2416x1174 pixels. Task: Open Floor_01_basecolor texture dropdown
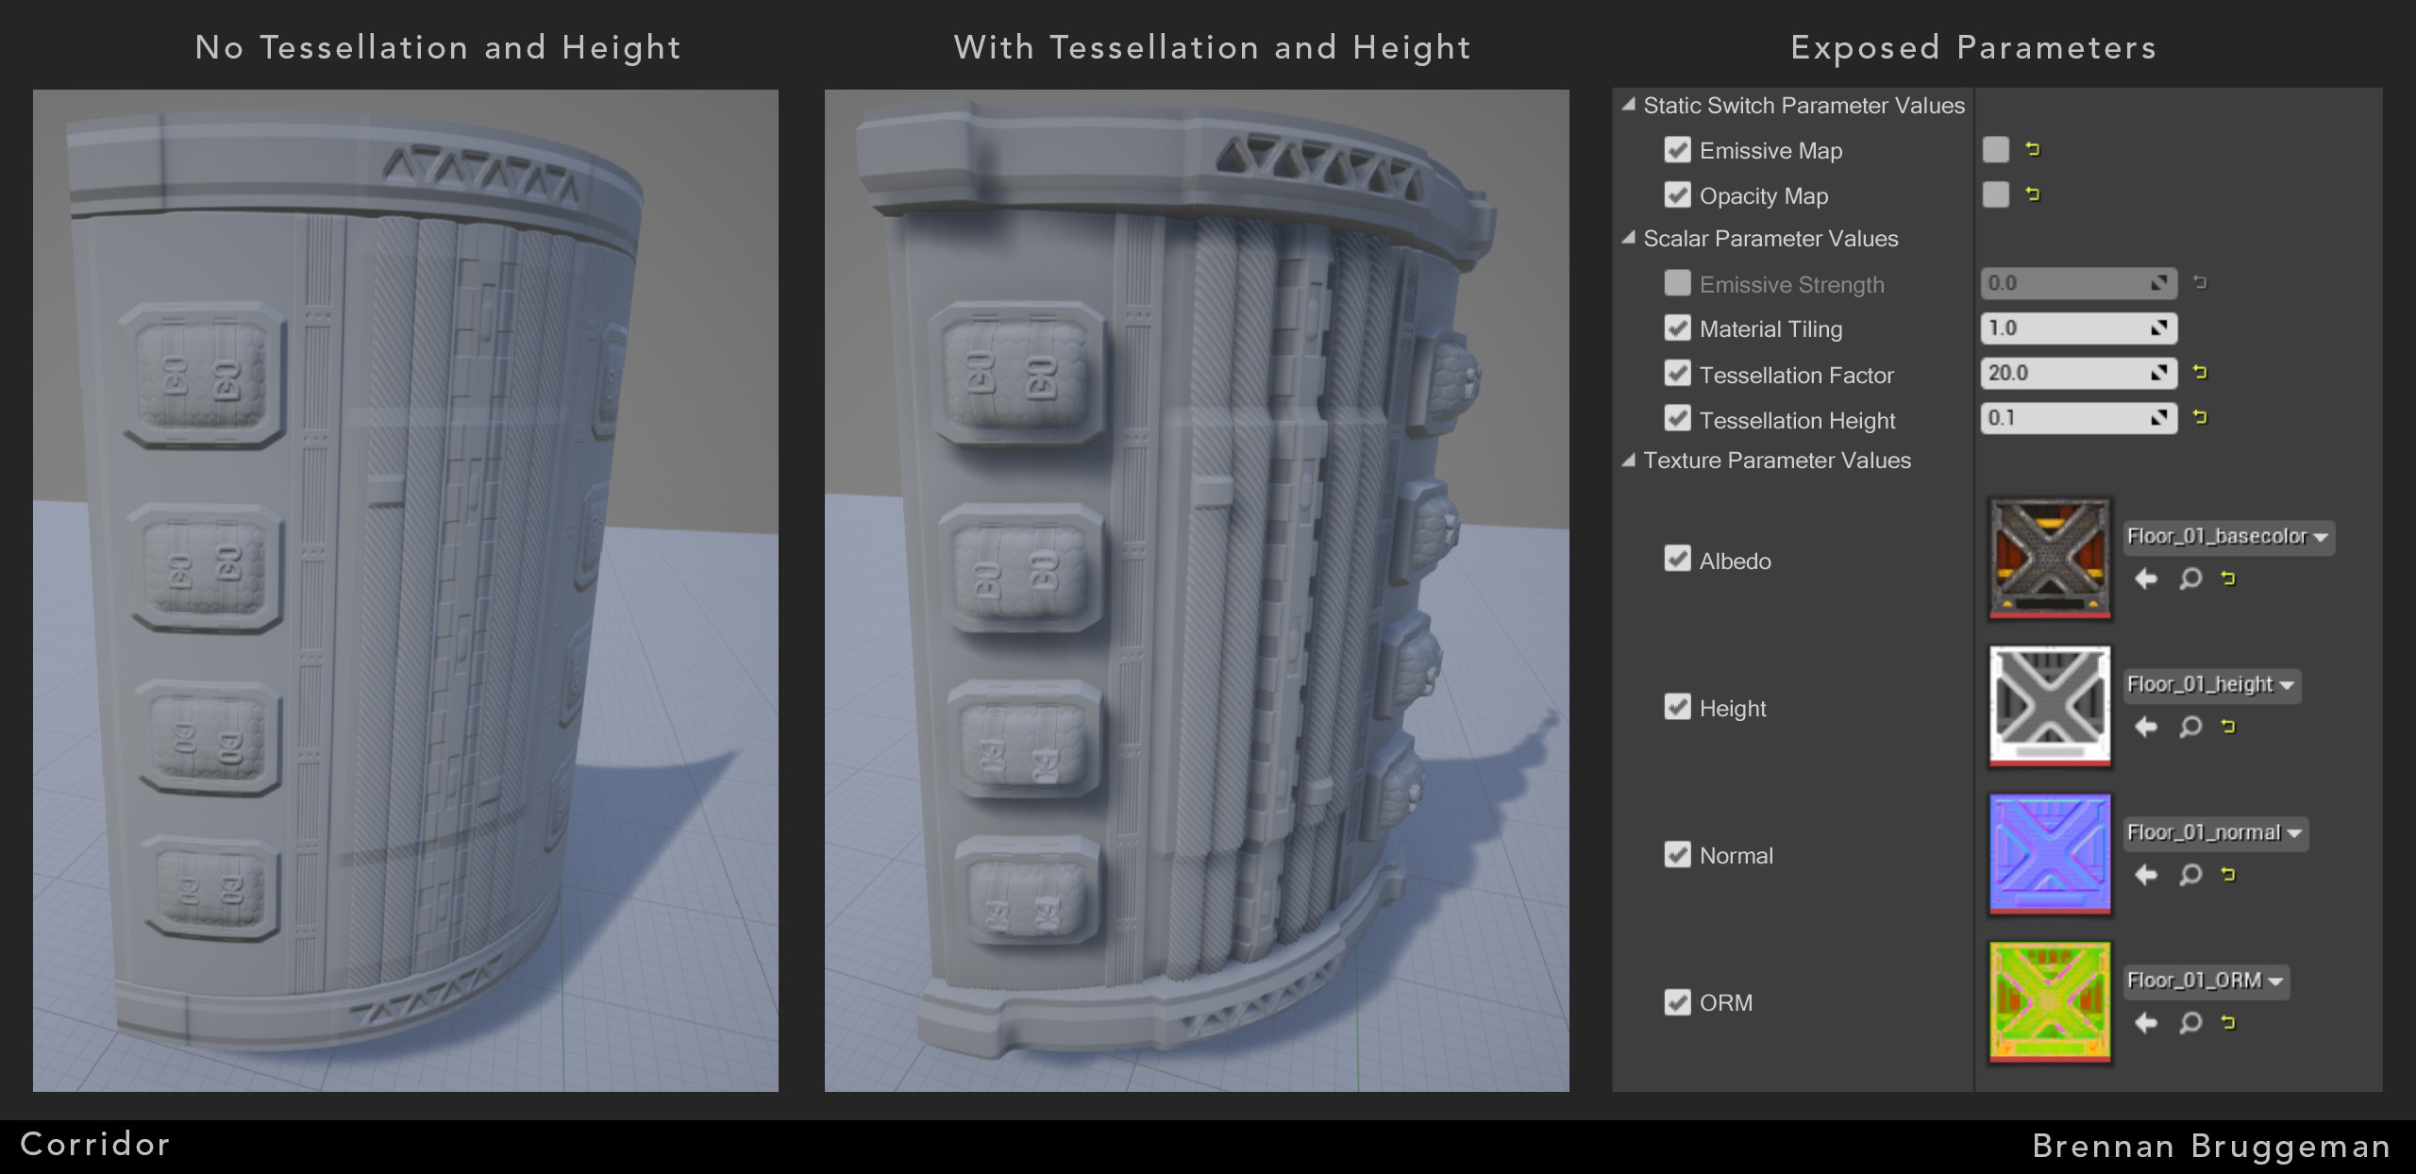pos(2228,537)
